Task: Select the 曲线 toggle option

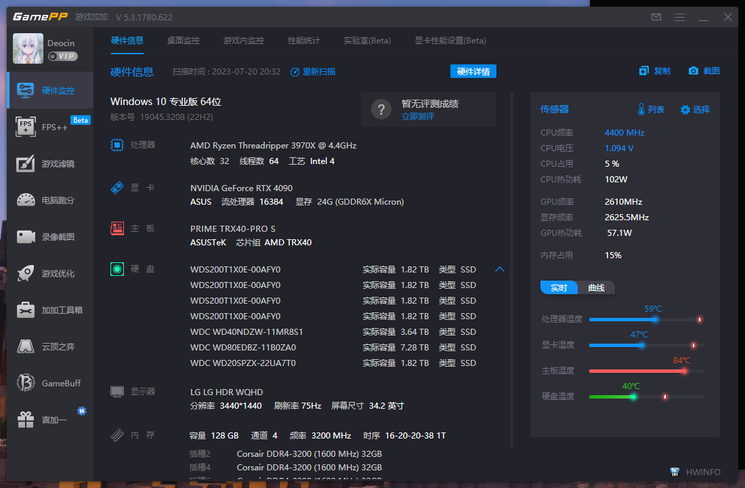Action: [596, 288]
